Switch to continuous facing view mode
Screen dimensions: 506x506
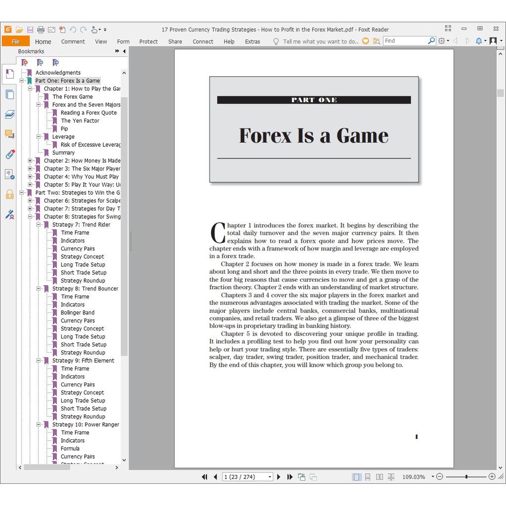(x=391, y=477)
